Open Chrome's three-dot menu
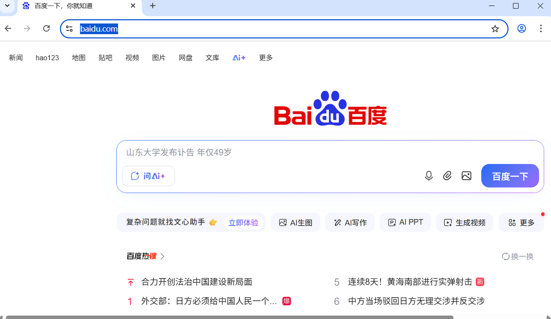The image size is (551, 319). (x=541, y=29)
